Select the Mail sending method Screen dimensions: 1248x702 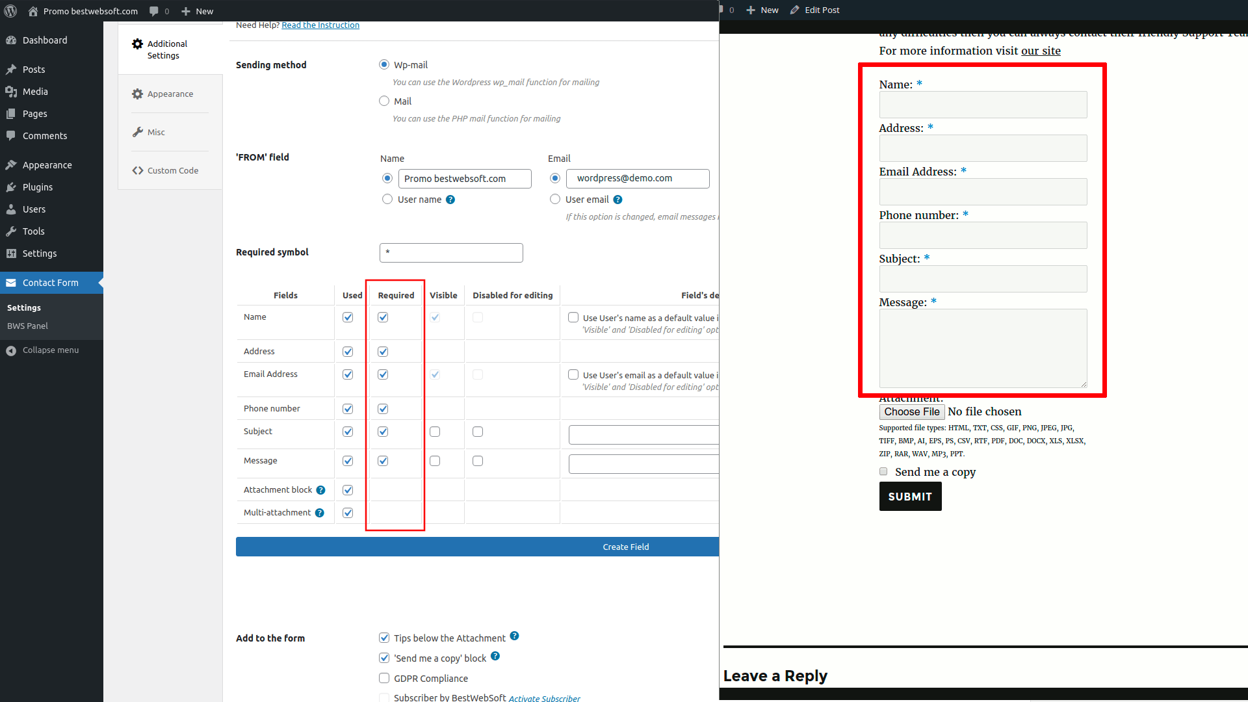pos(384,101)
